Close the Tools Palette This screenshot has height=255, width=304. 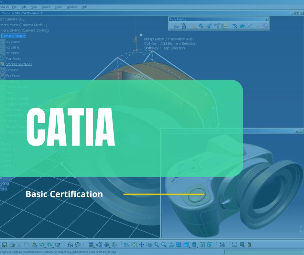point(266,19)
